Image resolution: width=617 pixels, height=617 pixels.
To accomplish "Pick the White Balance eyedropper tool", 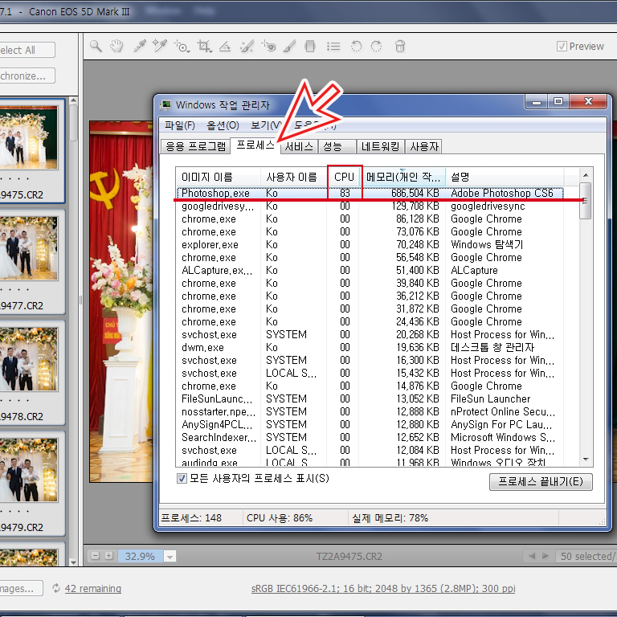I will tap(139, 47).
